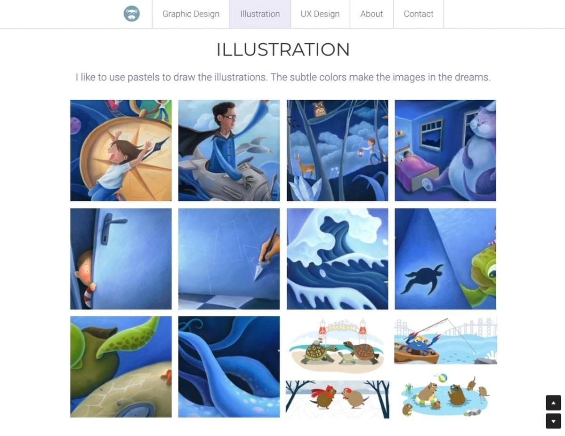Go to the UX Design page
This screenshot has width=565, height=436.
[320, 14]
